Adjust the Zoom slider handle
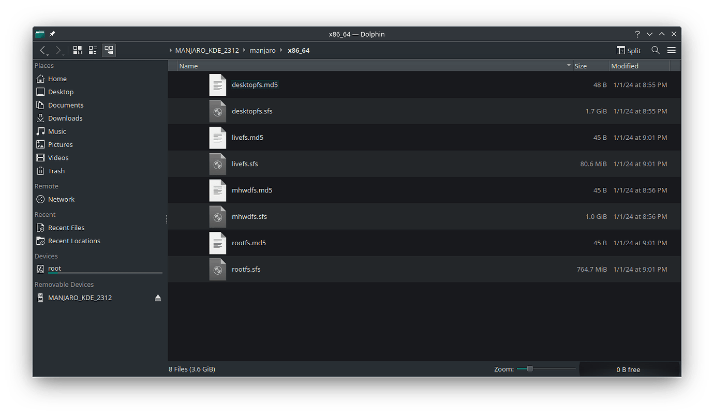 click(529, 369)
